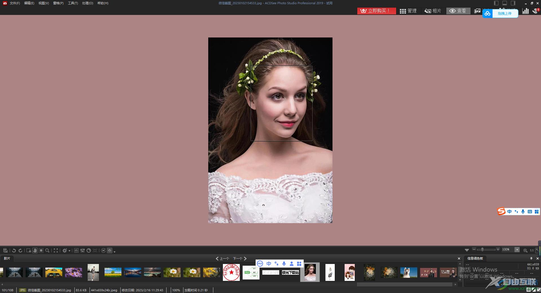Click the circular timer icon in toolbar

tap(89, 250)
